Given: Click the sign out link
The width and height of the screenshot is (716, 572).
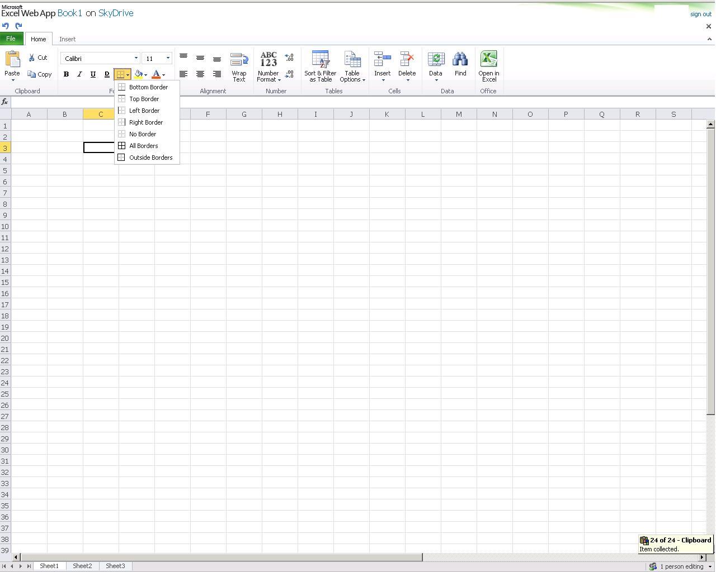Looking at the screenshot, I should [701, 14].
